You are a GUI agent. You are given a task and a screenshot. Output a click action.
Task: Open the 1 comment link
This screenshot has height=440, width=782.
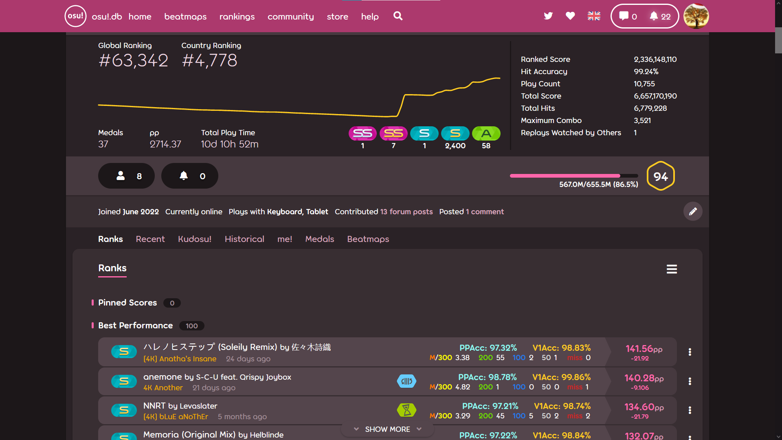click(x=485, y=212)
